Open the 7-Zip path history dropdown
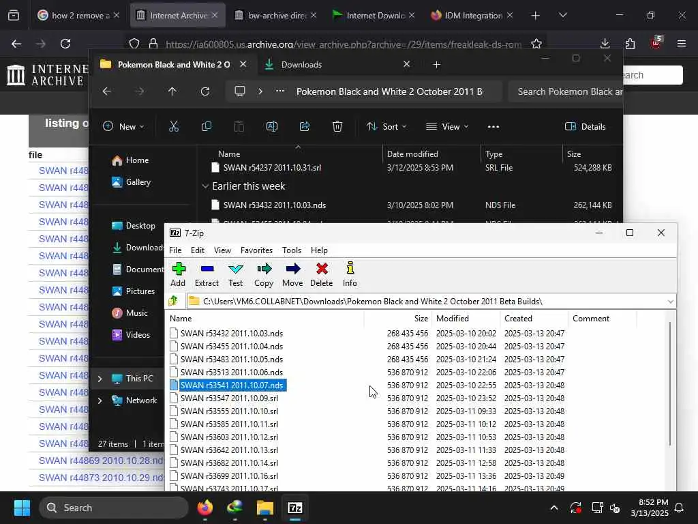 point(671,302)
